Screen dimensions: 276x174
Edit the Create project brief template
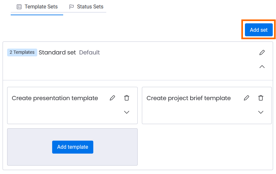(x=247, y=98)
